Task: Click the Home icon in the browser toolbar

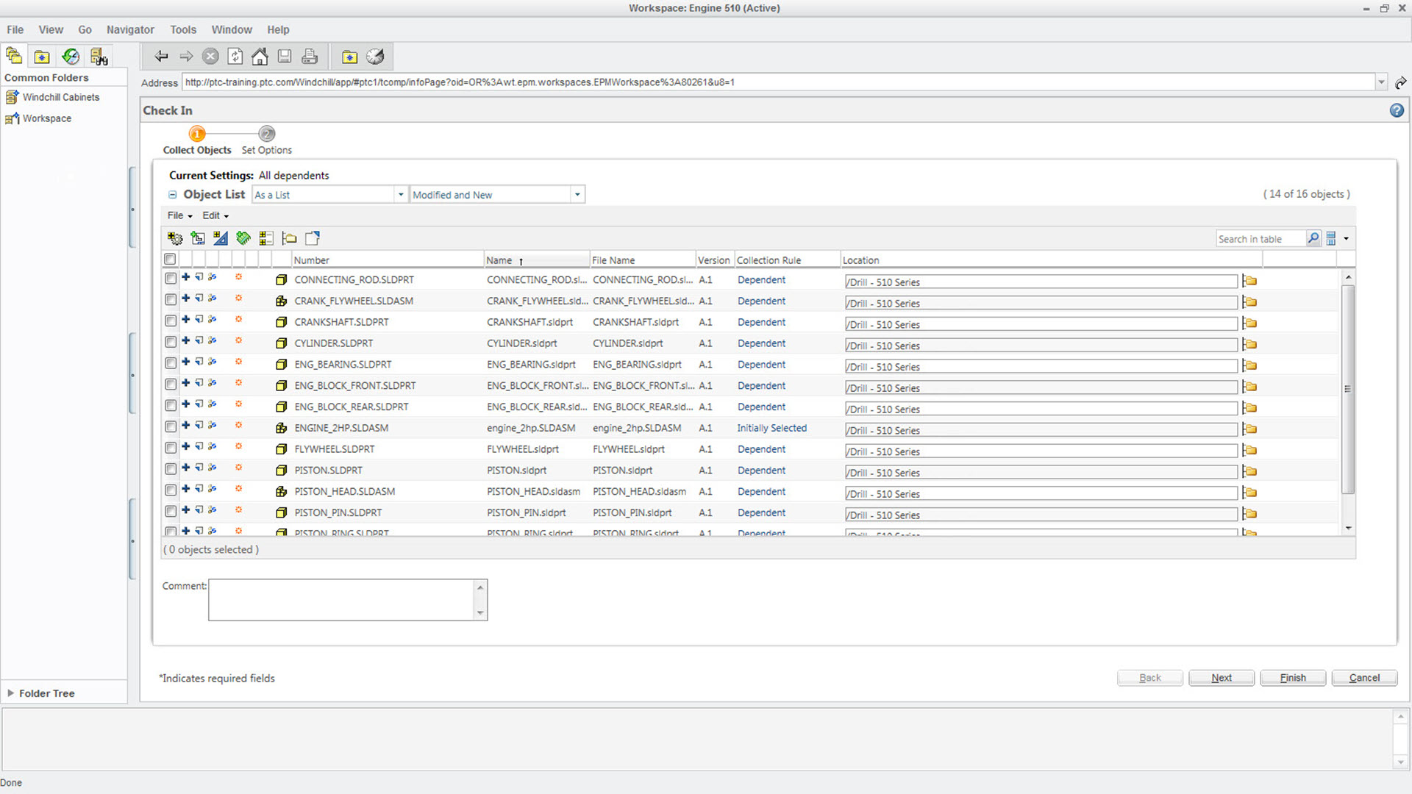Action: click(260, 56)
